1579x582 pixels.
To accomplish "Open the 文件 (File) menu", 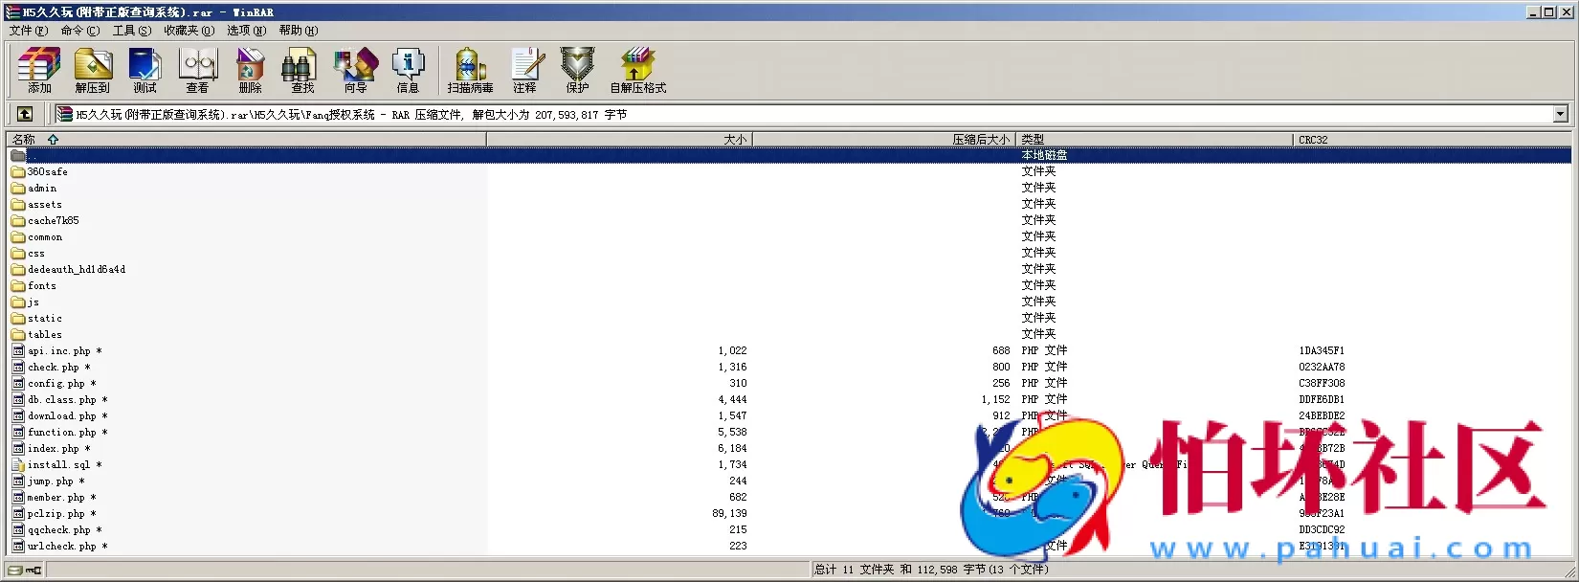I will point(28,31).
